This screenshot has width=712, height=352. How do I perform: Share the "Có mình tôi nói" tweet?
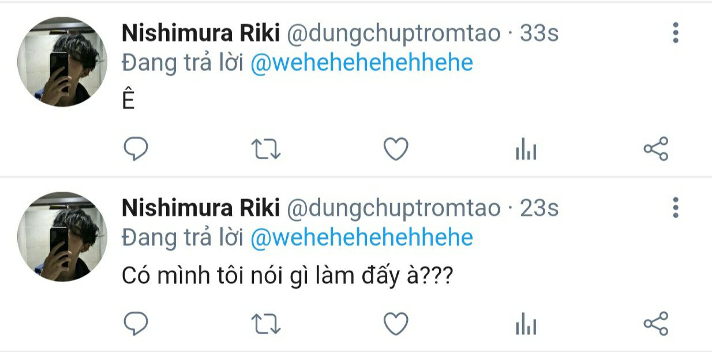[x=655, y=324]
